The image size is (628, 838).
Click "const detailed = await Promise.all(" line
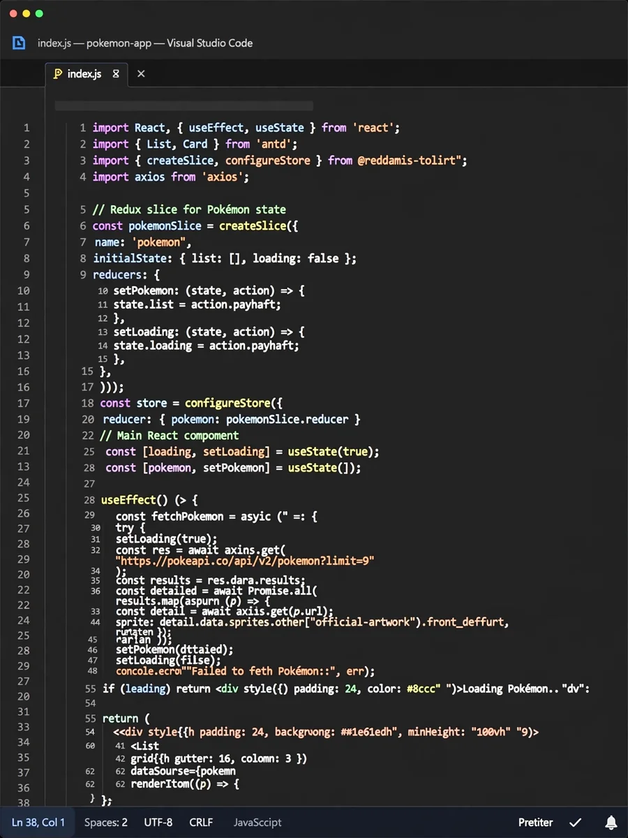coord(217,591)
